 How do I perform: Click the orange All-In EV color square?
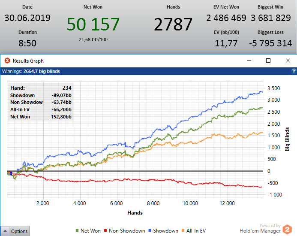(x=183, y=231)
